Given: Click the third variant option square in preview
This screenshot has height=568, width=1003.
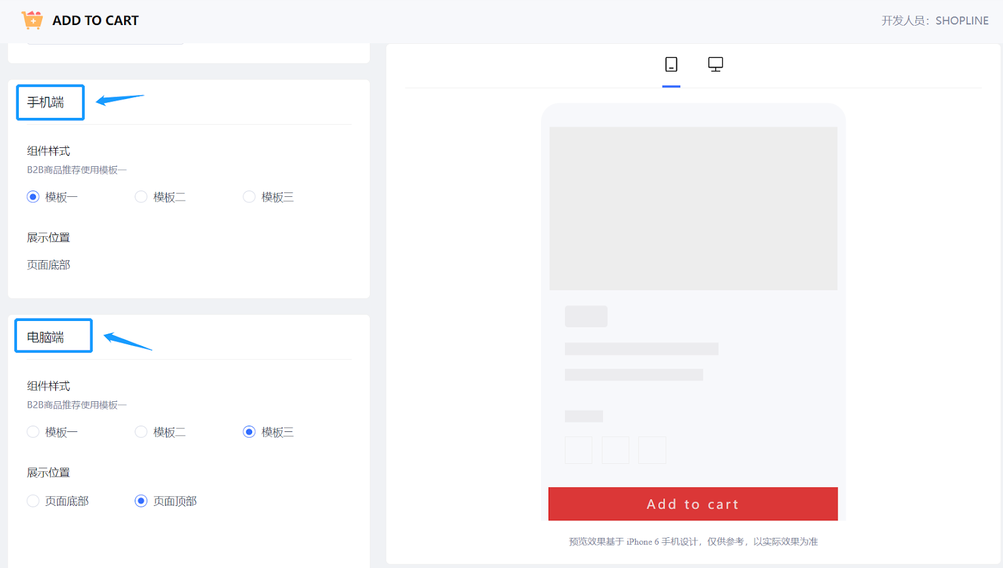Looking at the screenshot, I should 652,450.
